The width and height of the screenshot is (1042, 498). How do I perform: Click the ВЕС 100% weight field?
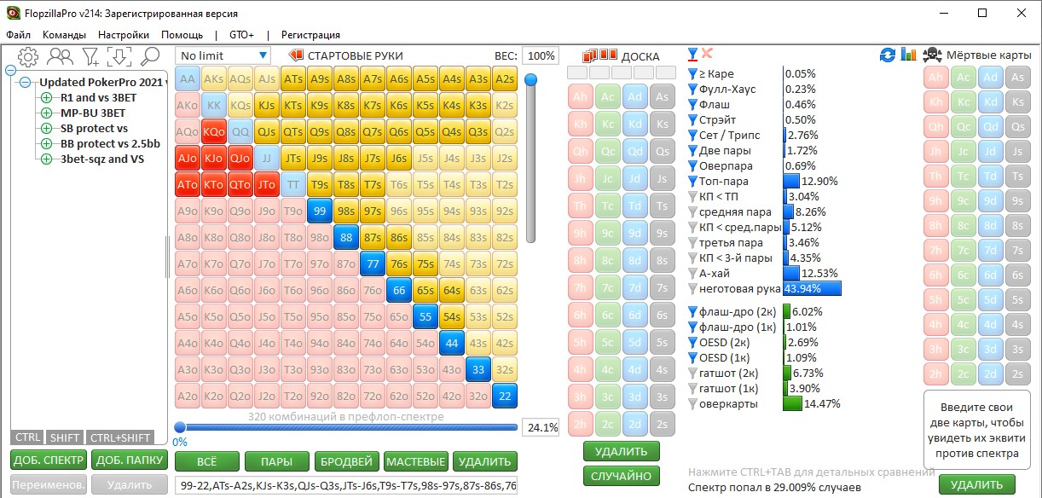tap(540, 55)
